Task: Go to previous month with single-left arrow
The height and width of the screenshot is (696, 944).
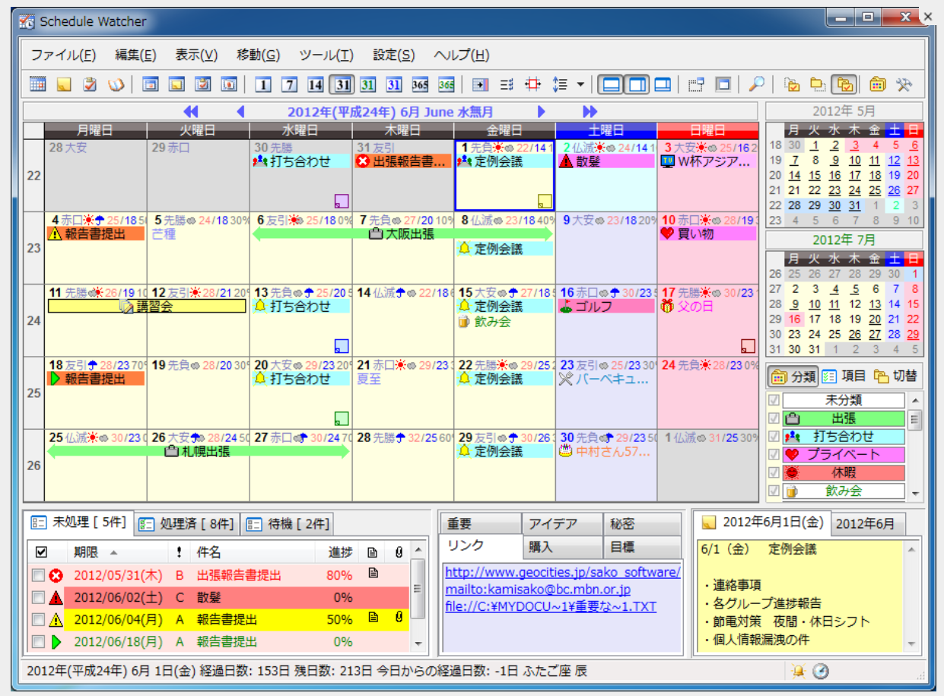Action: point(241,111)
